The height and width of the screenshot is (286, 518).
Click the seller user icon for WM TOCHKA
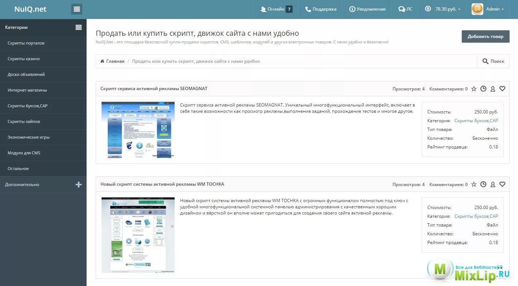point(493,184)
